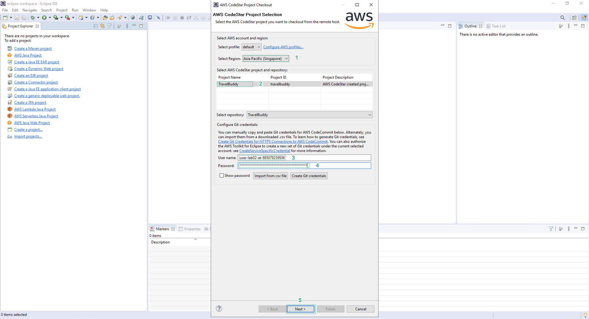Click the New wizard toolbar icon
Image resolution: width=589 pixels, height=319 pixels.
(6, 18)
